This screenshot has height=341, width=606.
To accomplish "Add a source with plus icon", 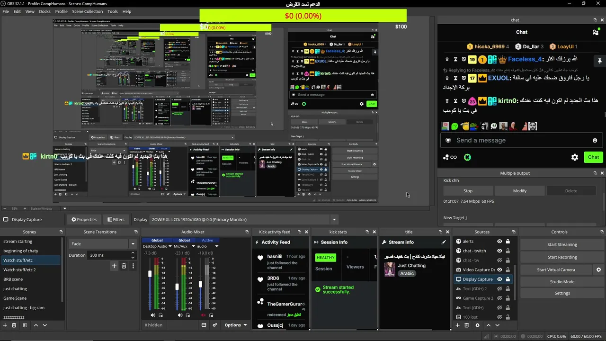I will [x=457, y=325].
